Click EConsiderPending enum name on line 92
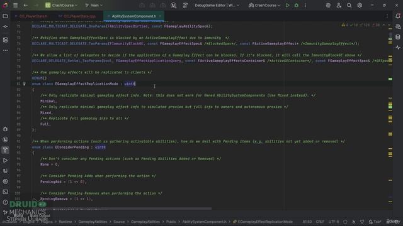 click(x=72, y=148)
